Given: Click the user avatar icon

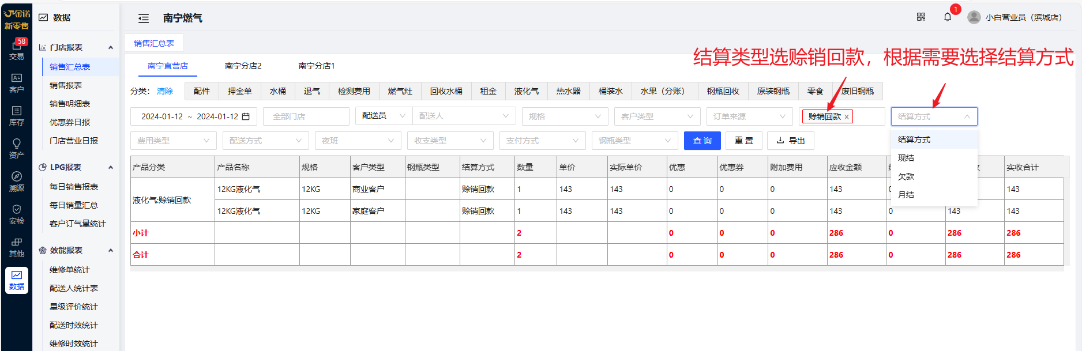Looking at the screenshot, I should pyautogui.click(x=974, y=17).
